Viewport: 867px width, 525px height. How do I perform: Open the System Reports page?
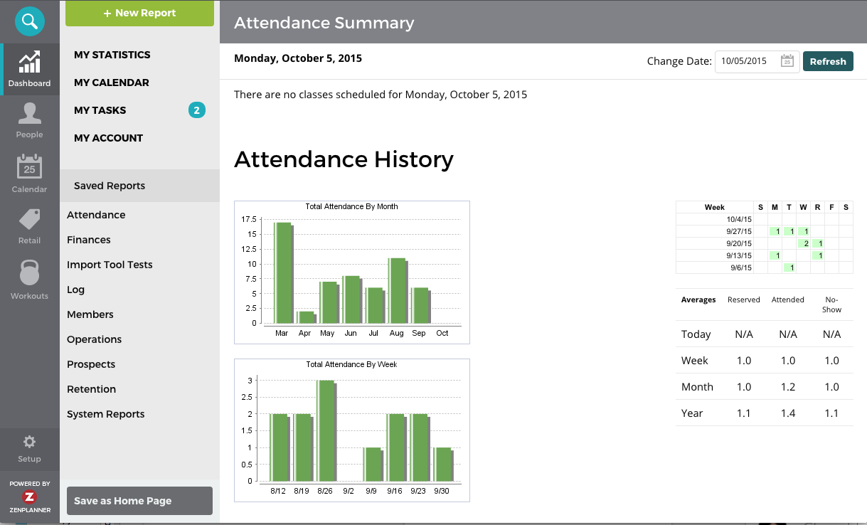tap(105, 413)
